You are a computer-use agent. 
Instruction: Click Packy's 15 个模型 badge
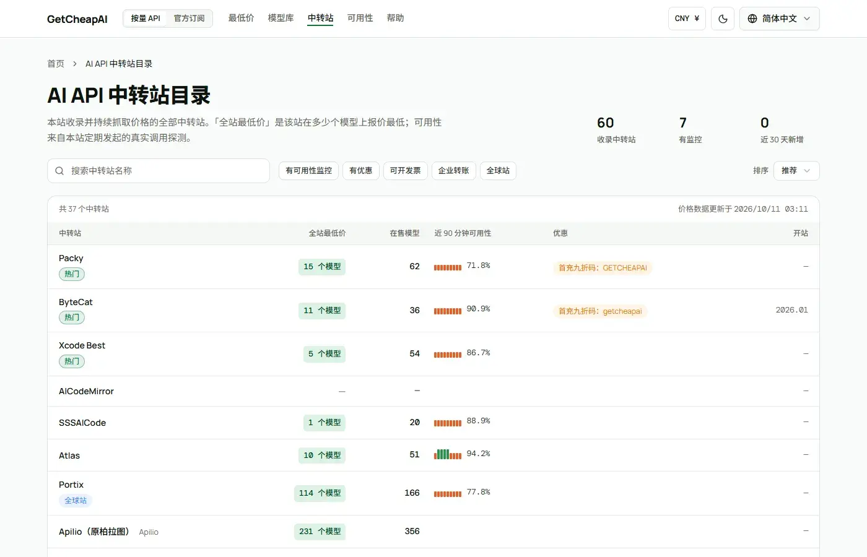click(322, 267)
